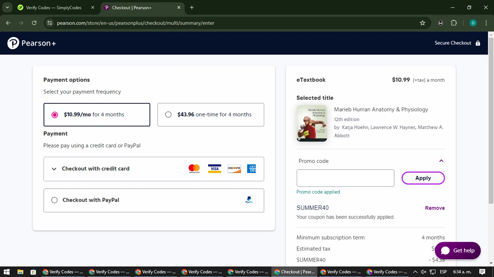This screenshot has height=277, width=494.
Task: Open a new browser tab
Action: (x=192, y=8)
